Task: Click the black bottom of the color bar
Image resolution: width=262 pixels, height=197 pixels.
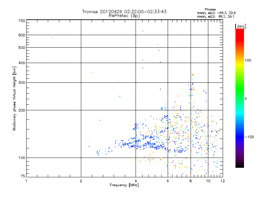Action: pos(240,165)
